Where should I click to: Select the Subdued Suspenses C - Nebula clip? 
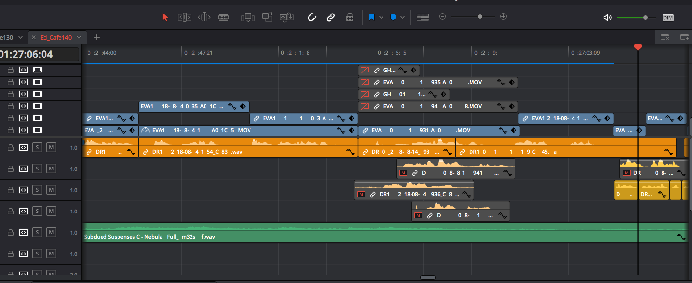tap(385, 232)
